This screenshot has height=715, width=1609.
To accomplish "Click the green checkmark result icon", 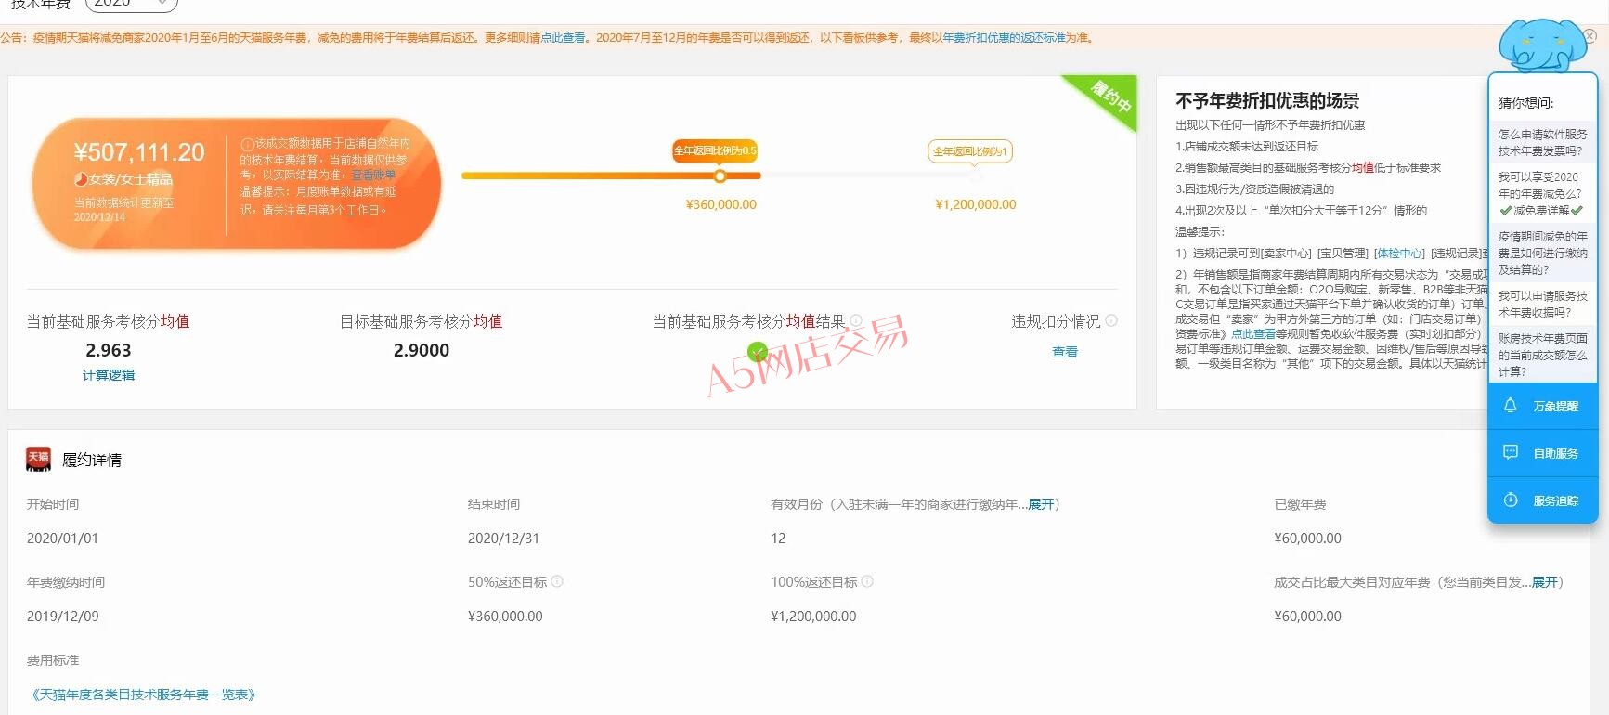I will [x=758, y=352].
